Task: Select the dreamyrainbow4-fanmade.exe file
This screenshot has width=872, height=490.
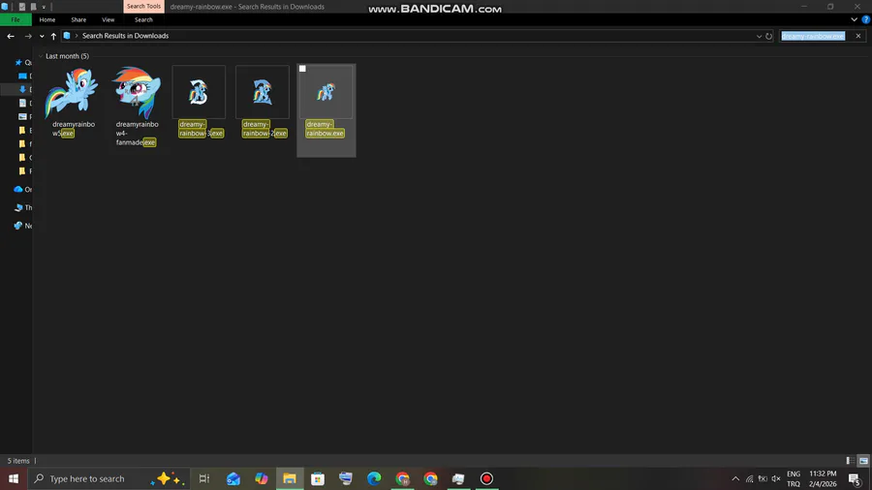Action: coord(137,107)
